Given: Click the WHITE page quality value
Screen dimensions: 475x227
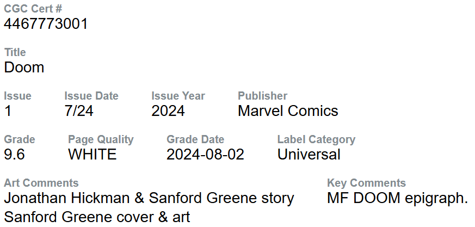Looking at the screenshot, I should click(x=92, y=155).
